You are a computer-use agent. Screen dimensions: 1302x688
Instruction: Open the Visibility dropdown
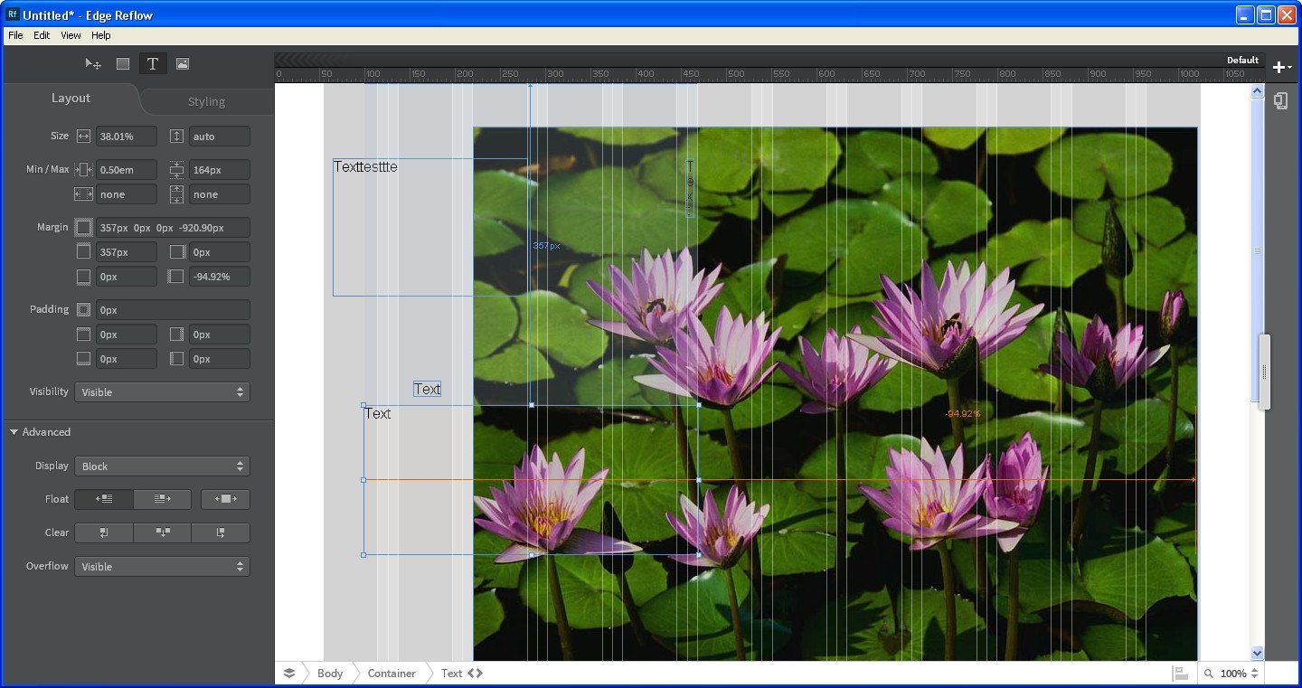(x=163, y=392)
